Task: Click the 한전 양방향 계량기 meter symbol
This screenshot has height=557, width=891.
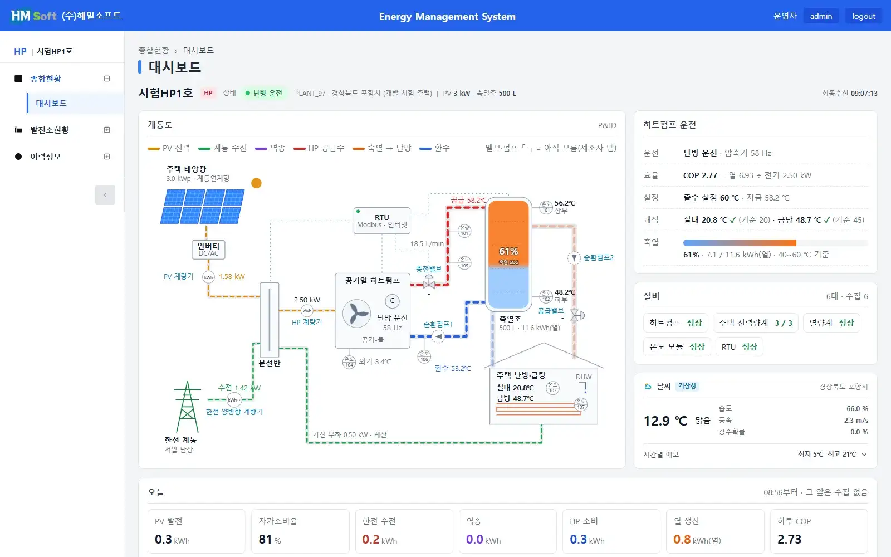Action: pyautogui.click(x=234, y=399)
